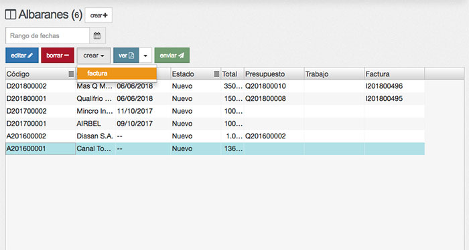Screen dimensions: 469x250
Task: Click presupuesto Q201800008 cell
Action: [274, 99]
